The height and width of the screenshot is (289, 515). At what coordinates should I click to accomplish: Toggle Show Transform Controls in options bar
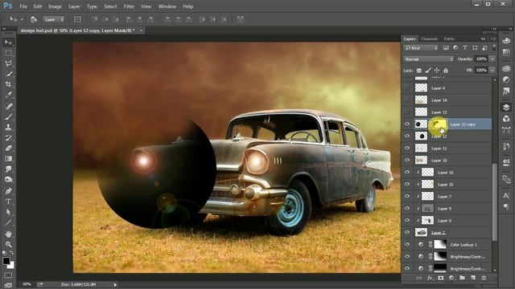click(77, 19)
